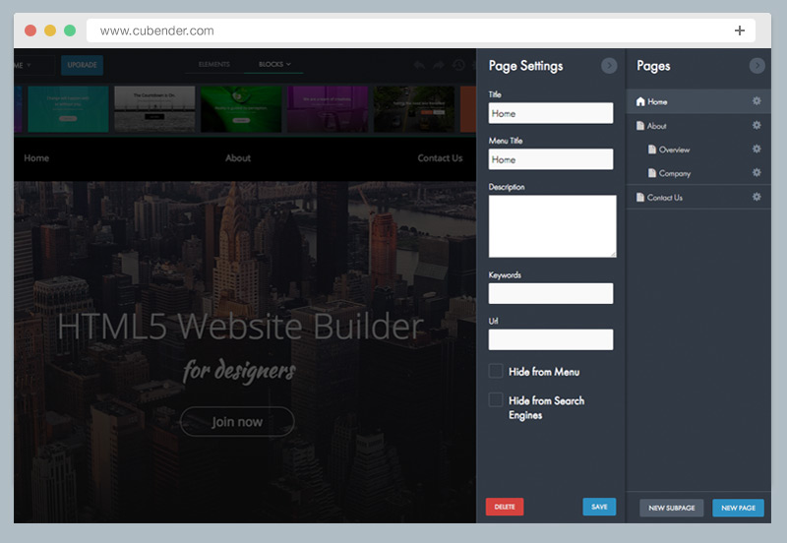
Task: Select Home page in Pages list
Action: coord(698,101)
